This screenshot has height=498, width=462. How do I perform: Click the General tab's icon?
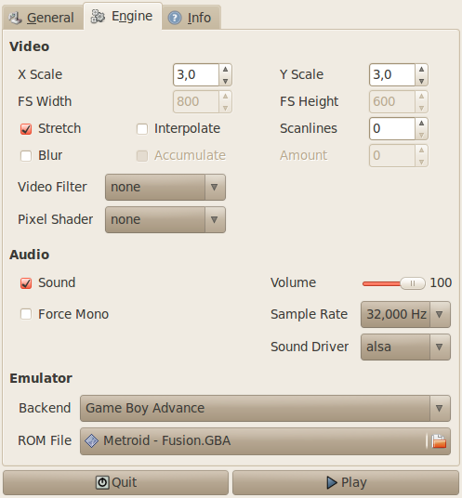click(15, 18)
